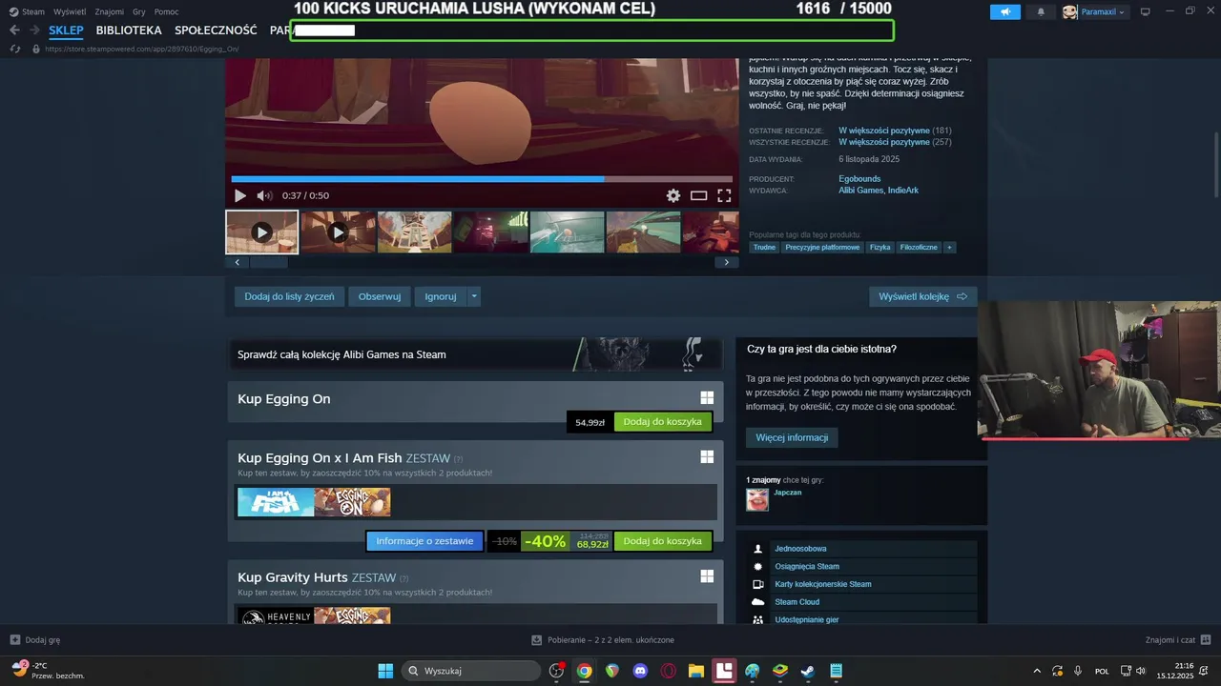Open Znajomi i czat
The width and height of the screenshot is (1221, 686).
click(1178, 640)
